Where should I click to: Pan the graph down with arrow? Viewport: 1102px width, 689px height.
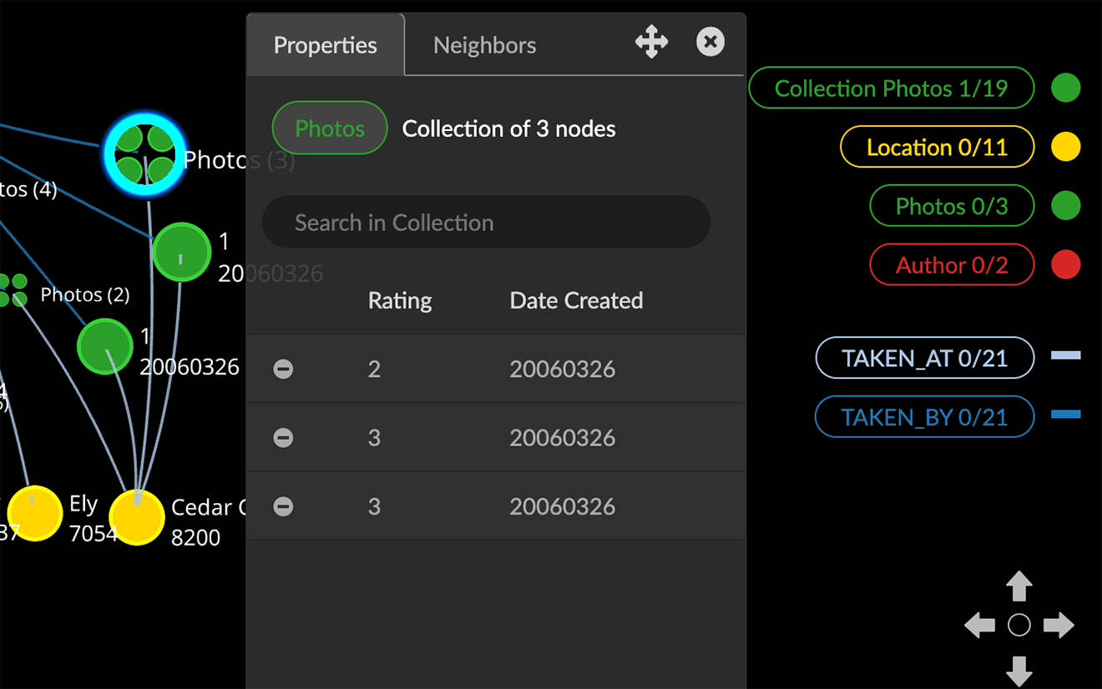(x=1019, y=669)
